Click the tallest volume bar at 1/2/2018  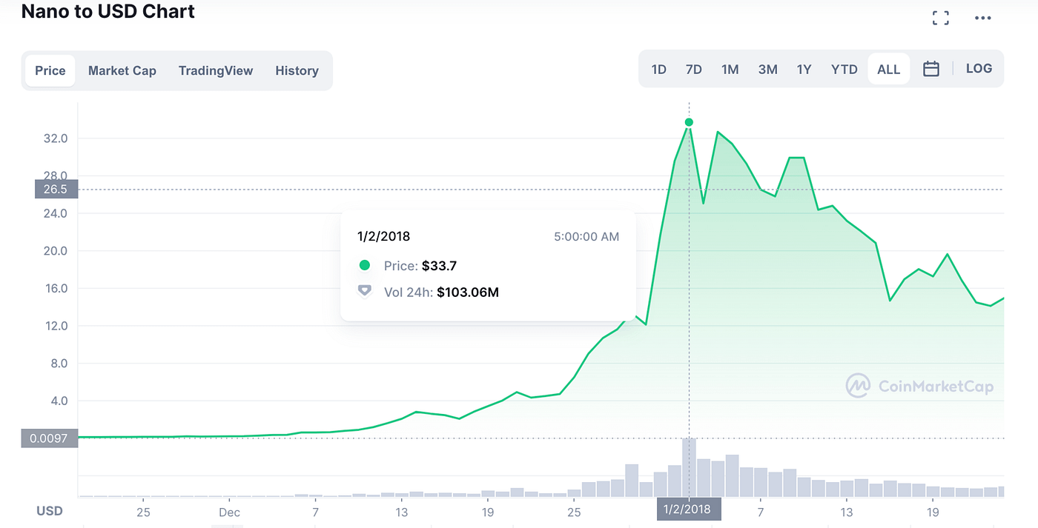tap(690, 467)
